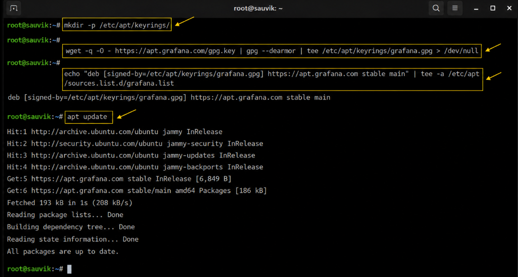Viewport: 518px width, 277px height.
Task: Click the 'Hit:2' jammy-security line
Action: point(135,144)
